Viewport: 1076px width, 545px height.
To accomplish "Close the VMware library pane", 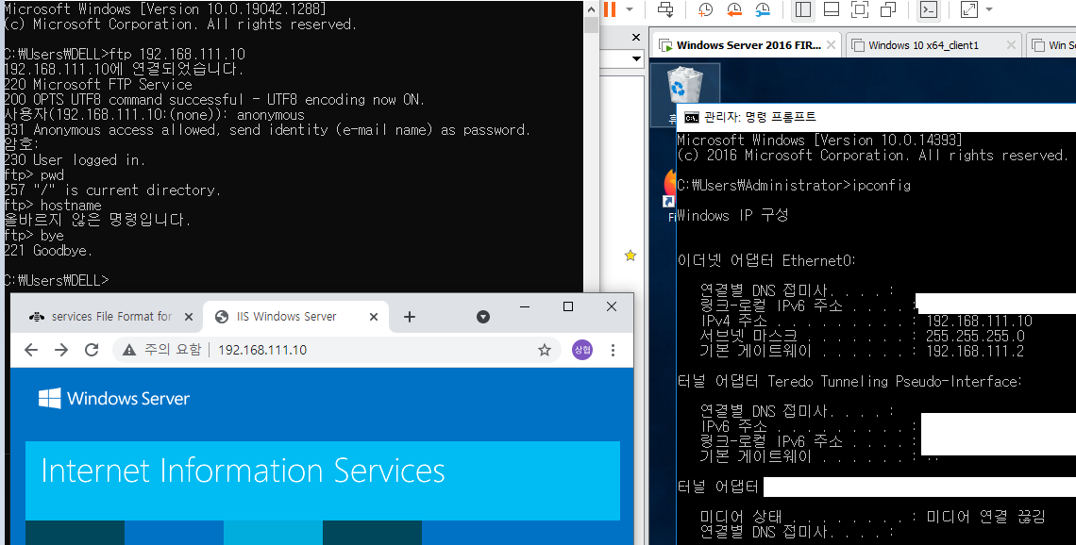I will click(x=636, y=37).
